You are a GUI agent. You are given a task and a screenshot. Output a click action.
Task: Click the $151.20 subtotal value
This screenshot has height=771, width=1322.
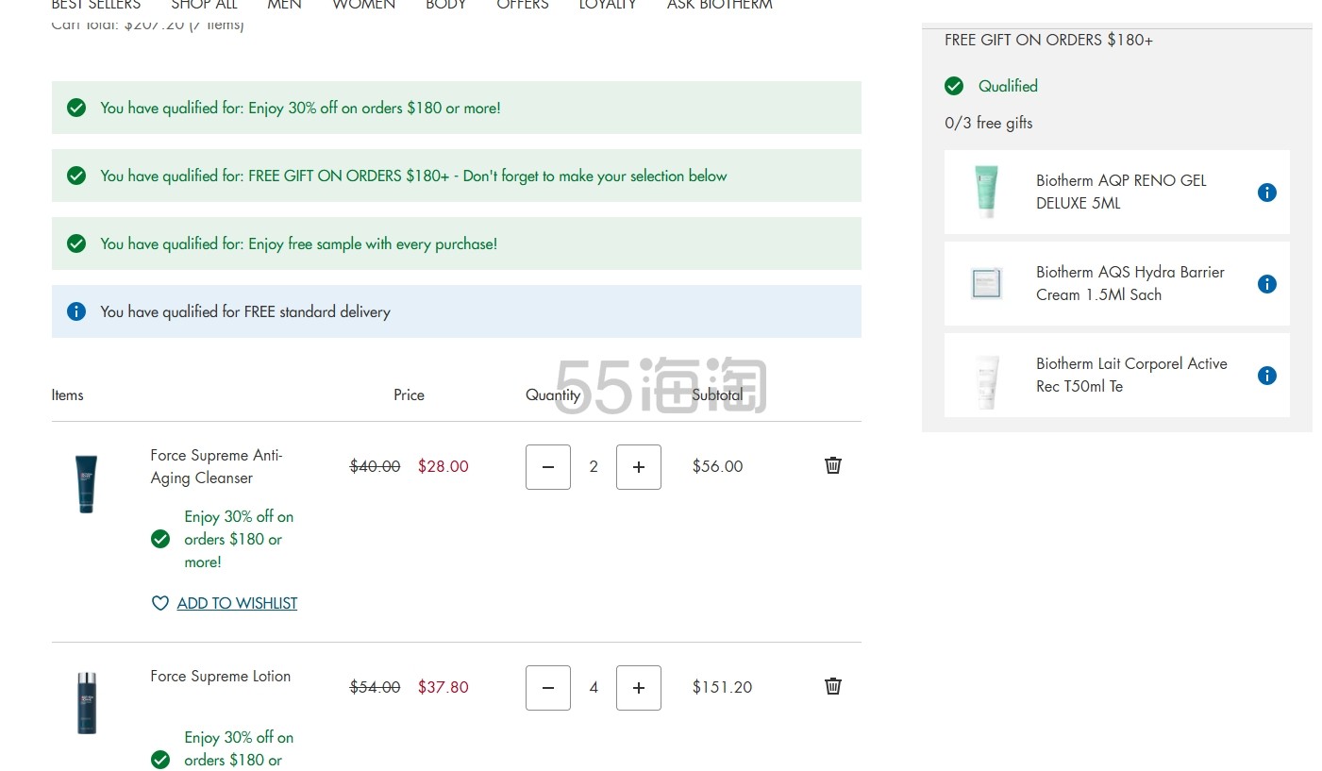[722, 687]
